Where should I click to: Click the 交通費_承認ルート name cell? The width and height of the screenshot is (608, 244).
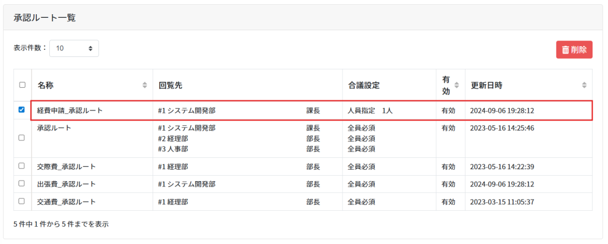66,202
